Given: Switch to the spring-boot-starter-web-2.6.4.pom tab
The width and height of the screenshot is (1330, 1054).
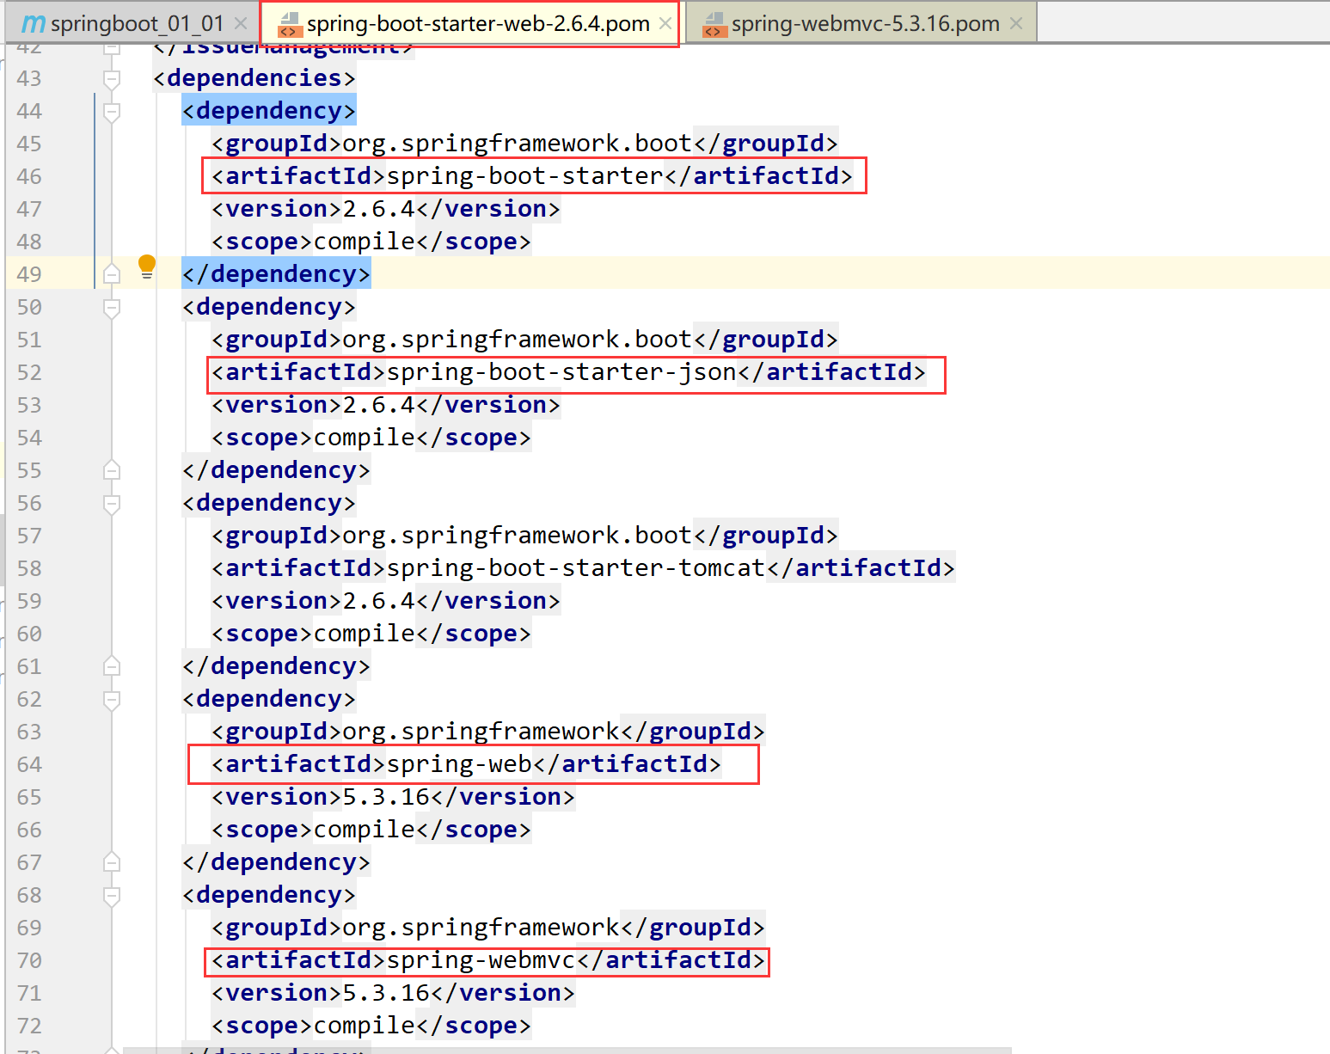Looking at the screenshot, I should tap(470, 23).
